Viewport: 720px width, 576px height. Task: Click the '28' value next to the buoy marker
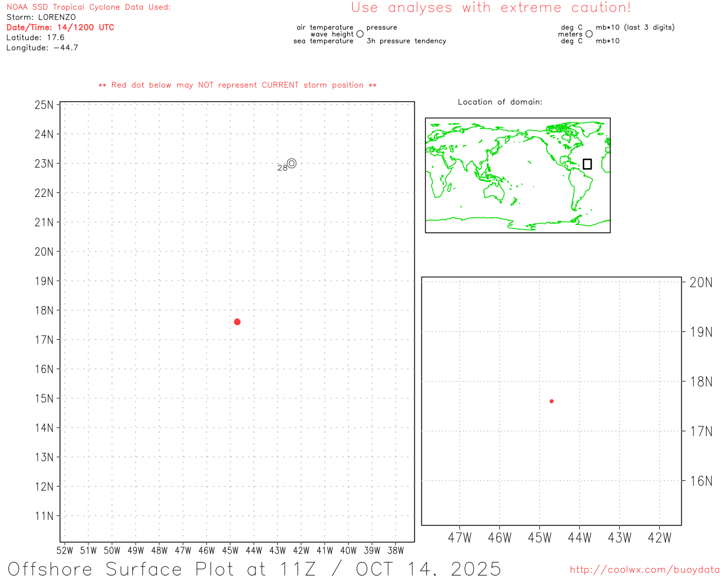coord(282,168)
